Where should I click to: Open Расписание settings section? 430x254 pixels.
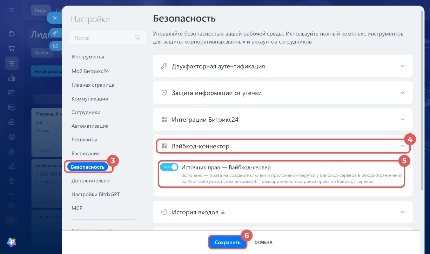(86, 154)
